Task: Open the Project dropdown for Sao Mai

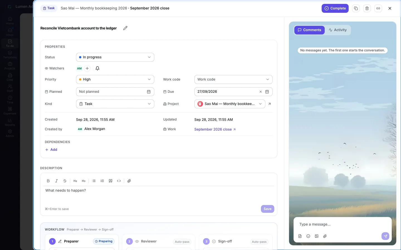Action: point(230,104)
